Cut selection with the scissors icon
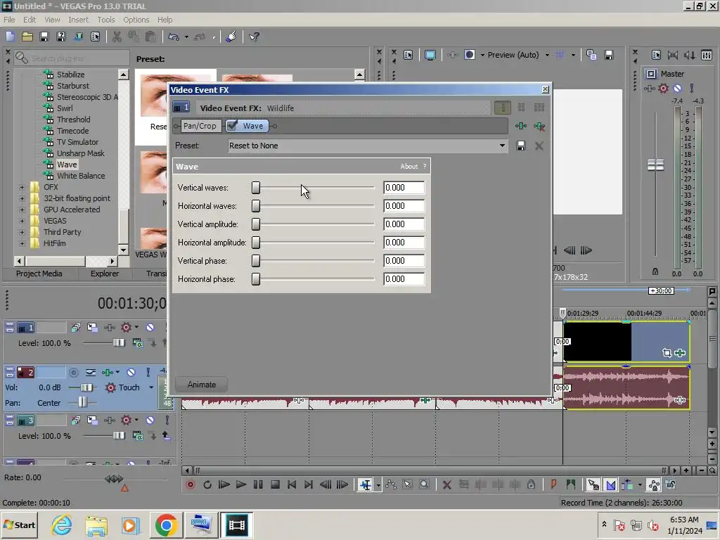The width and height of the screenshot is (720, 540). point(117,37)
